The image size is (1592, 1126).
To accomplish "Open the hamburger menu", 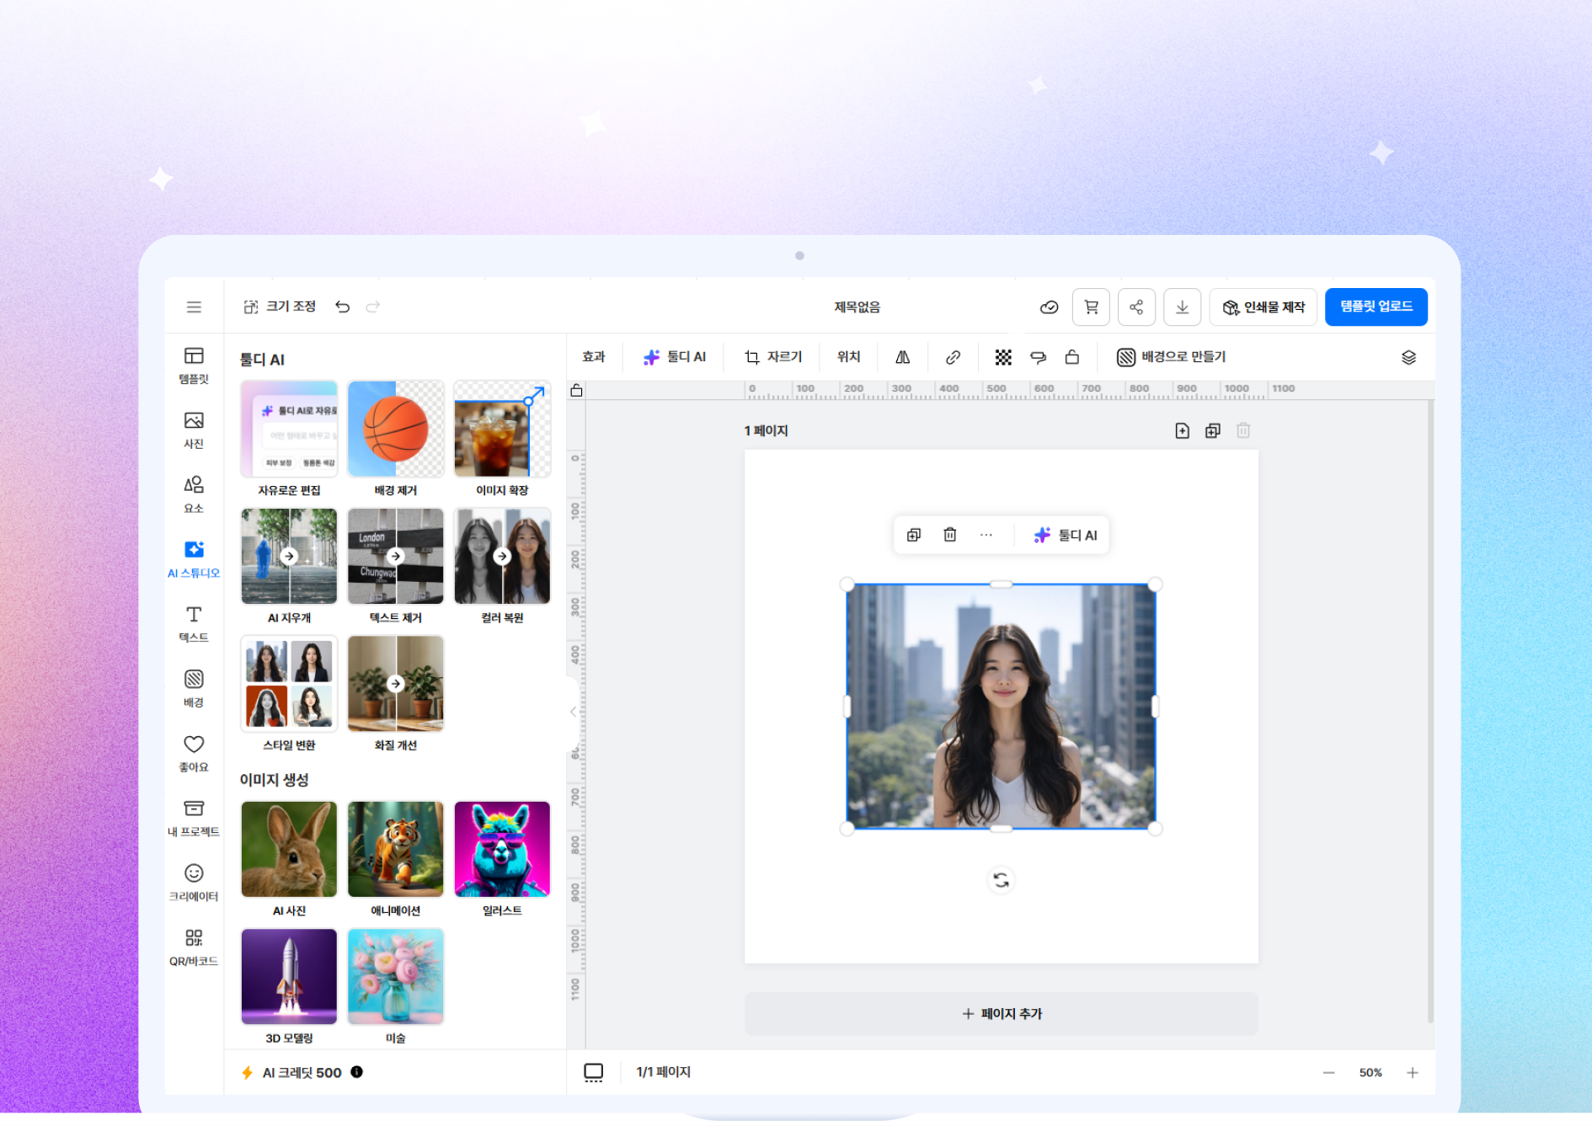I will 194,307.
